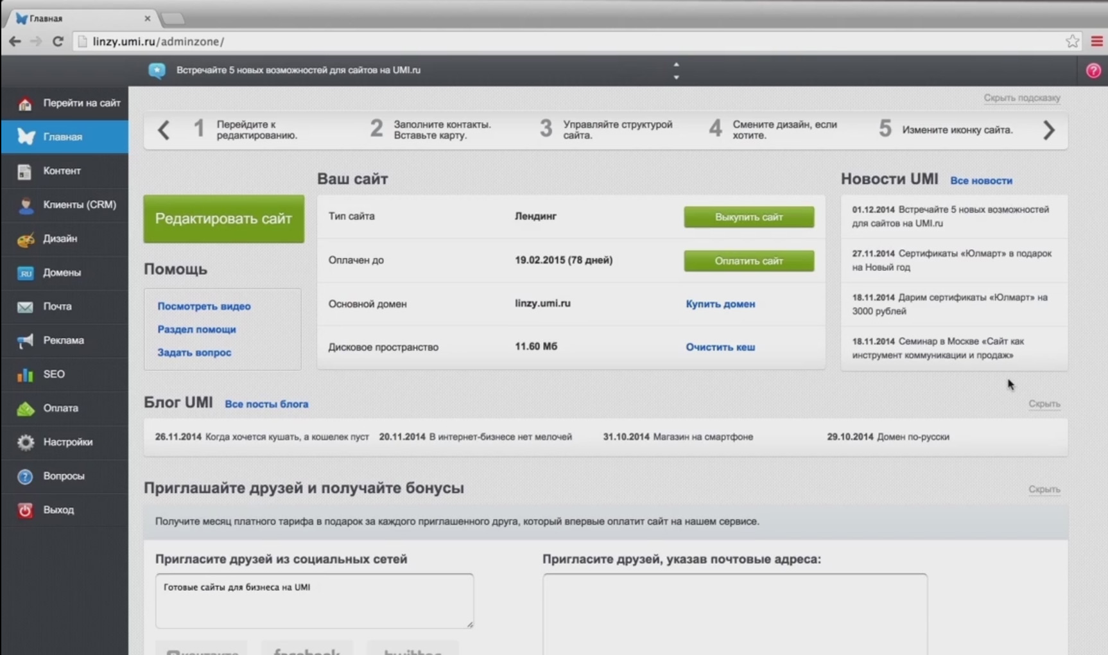Click the Выход power icon
Viewport: 1108px width, 655px height.
pos(25,510)
